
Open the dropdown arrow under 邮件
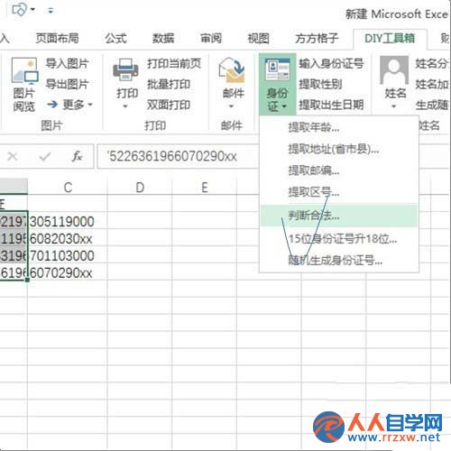click(x=231, y=106)
